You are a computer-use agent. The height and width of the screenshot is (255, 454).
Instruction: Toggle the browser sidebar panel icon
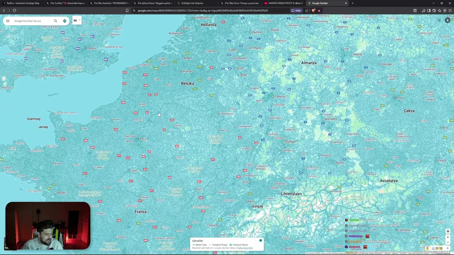coord(429,10)
